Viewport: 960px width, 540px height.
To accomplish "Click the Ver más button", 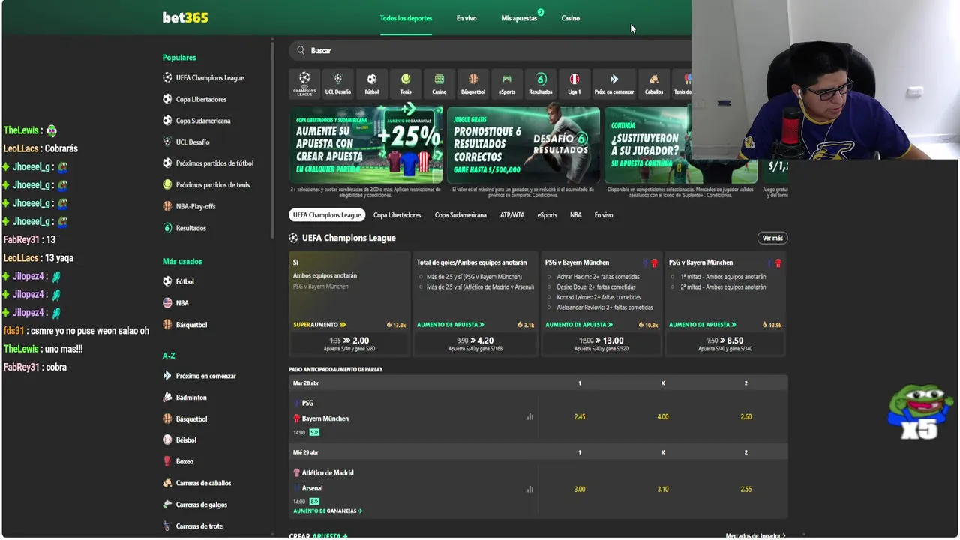I will [x=772, y=238].
